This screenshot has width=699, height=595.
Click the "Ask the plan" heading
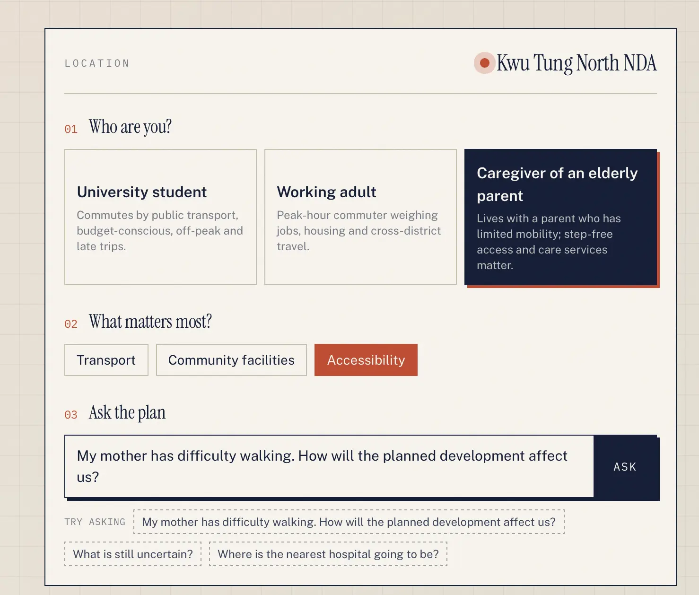click(127, 412)
